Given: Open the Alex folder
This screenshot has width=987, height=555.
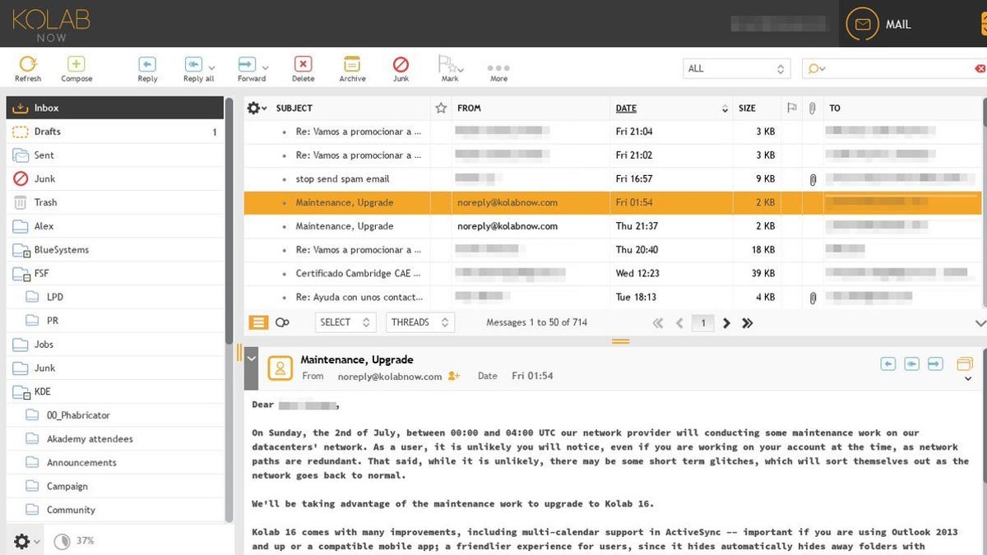Looking at the screenshot, I should click(x=115, y=226).
